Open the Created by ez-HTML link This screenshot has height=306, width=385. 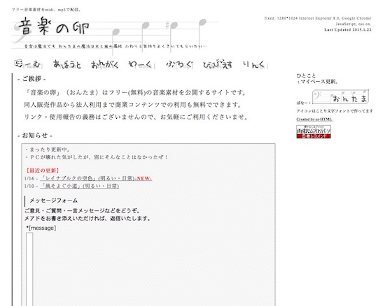[314, 119]
